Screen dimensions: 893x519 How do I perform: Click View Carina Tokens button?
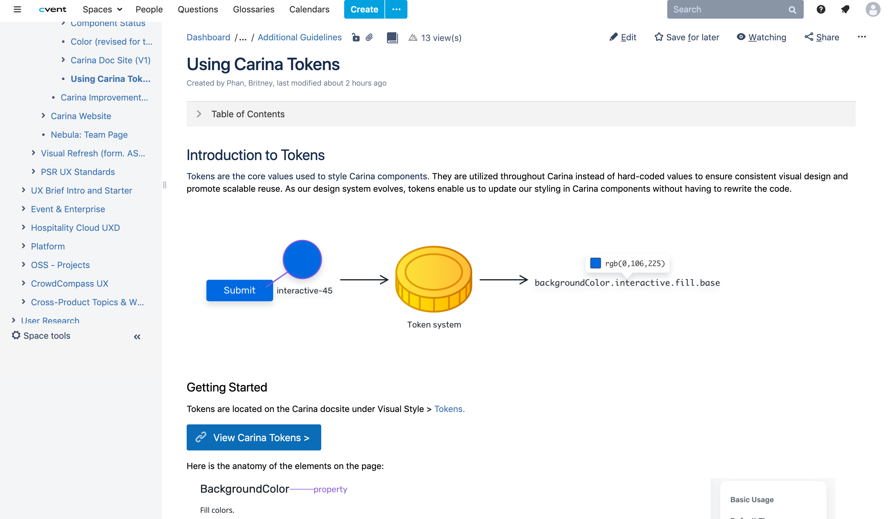[254, 437]
